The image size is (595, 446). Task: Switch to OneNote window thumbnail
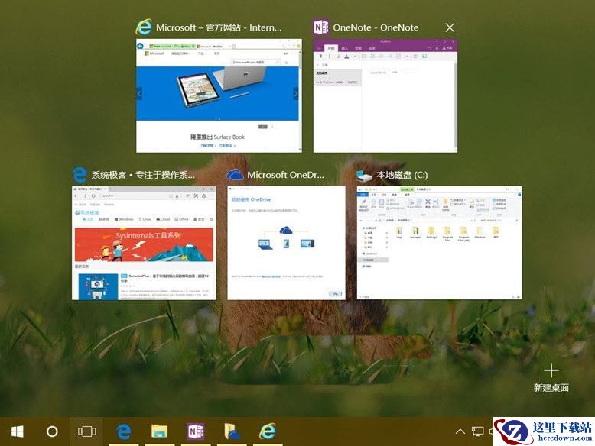(385, 96)
